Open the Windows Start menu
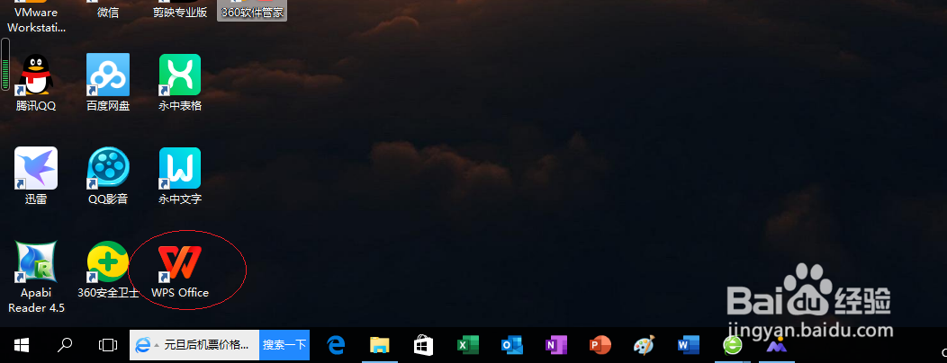This screenshot has height=363, width=947. (x=22, y=345)
